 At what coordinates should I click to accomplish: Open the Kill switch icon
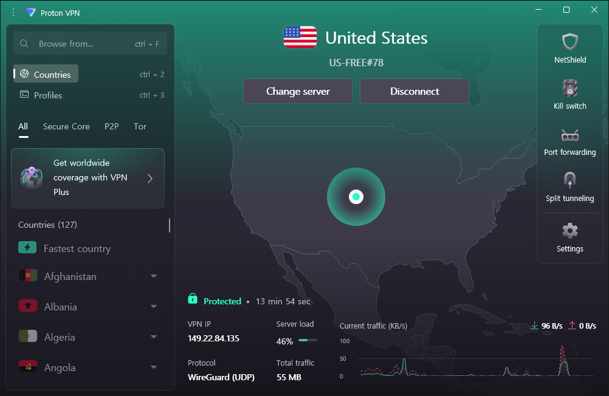(x=569, y=88)
